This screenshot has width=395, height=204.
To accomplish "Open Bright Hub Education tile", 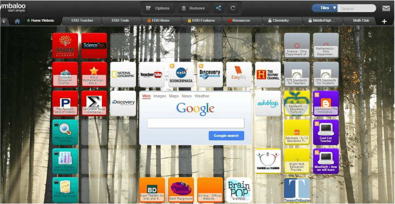I will 297,161.
